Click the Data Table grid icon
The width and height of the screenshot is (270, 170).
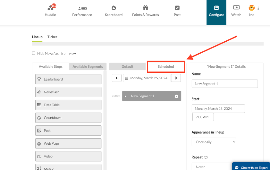[39, 105]
